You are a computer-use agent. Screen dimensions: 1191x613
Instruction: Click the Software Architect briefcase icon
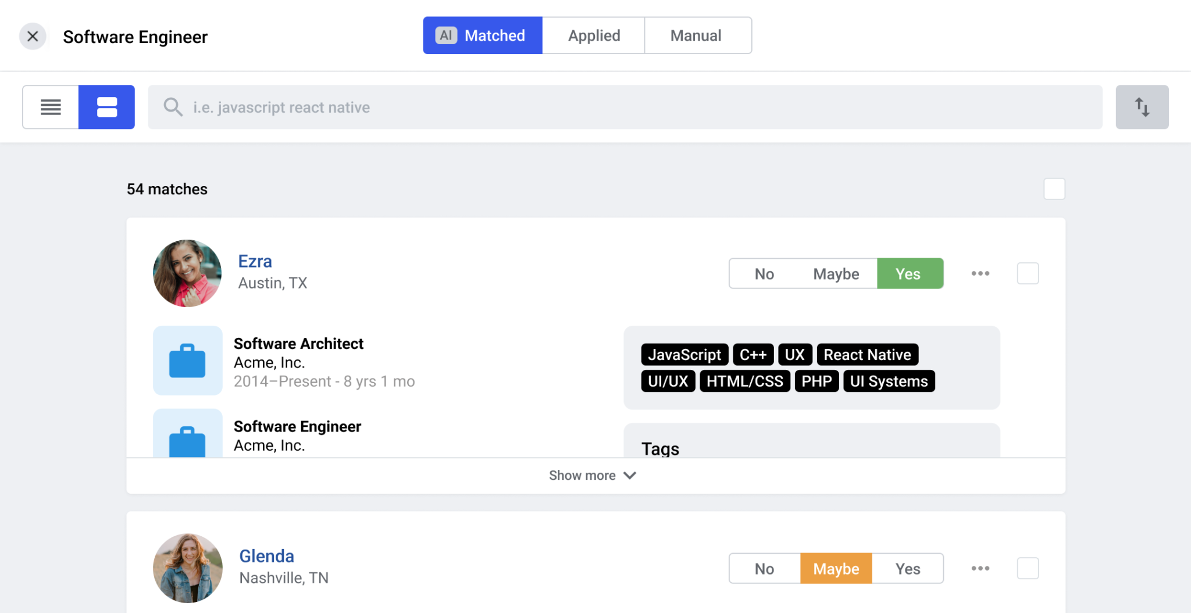(x=187, y=361)
